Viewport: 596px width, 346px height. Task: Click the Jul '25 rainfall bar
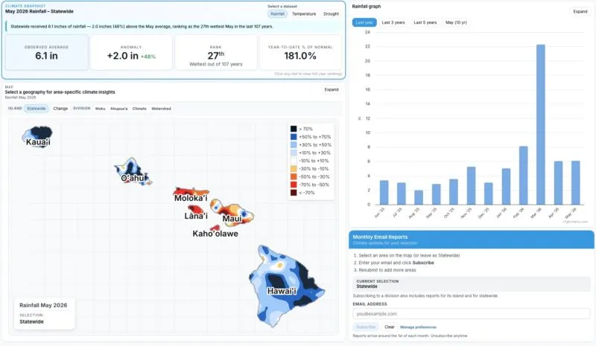(x=402, y=193)
